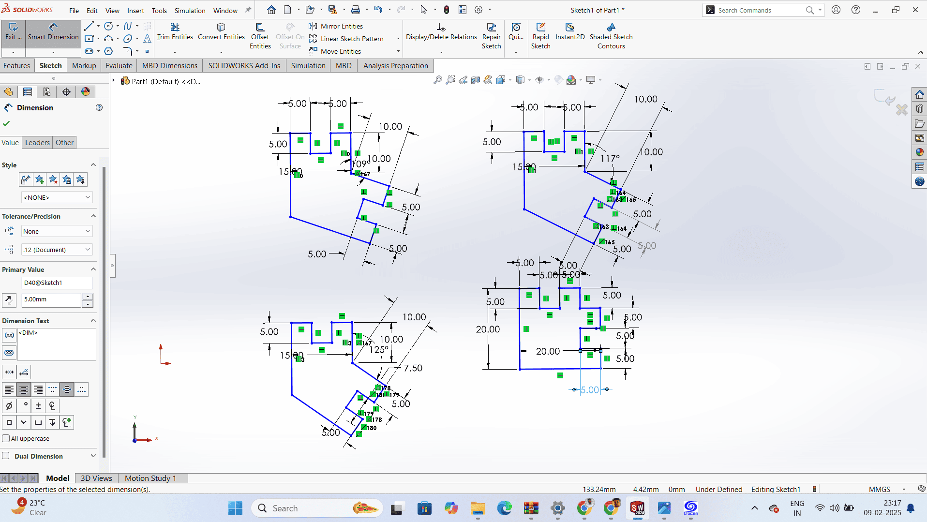This screenshot has height=522, width=927.
Task: Select the Polygon sketch tool
Action: [x=109, y=51]
